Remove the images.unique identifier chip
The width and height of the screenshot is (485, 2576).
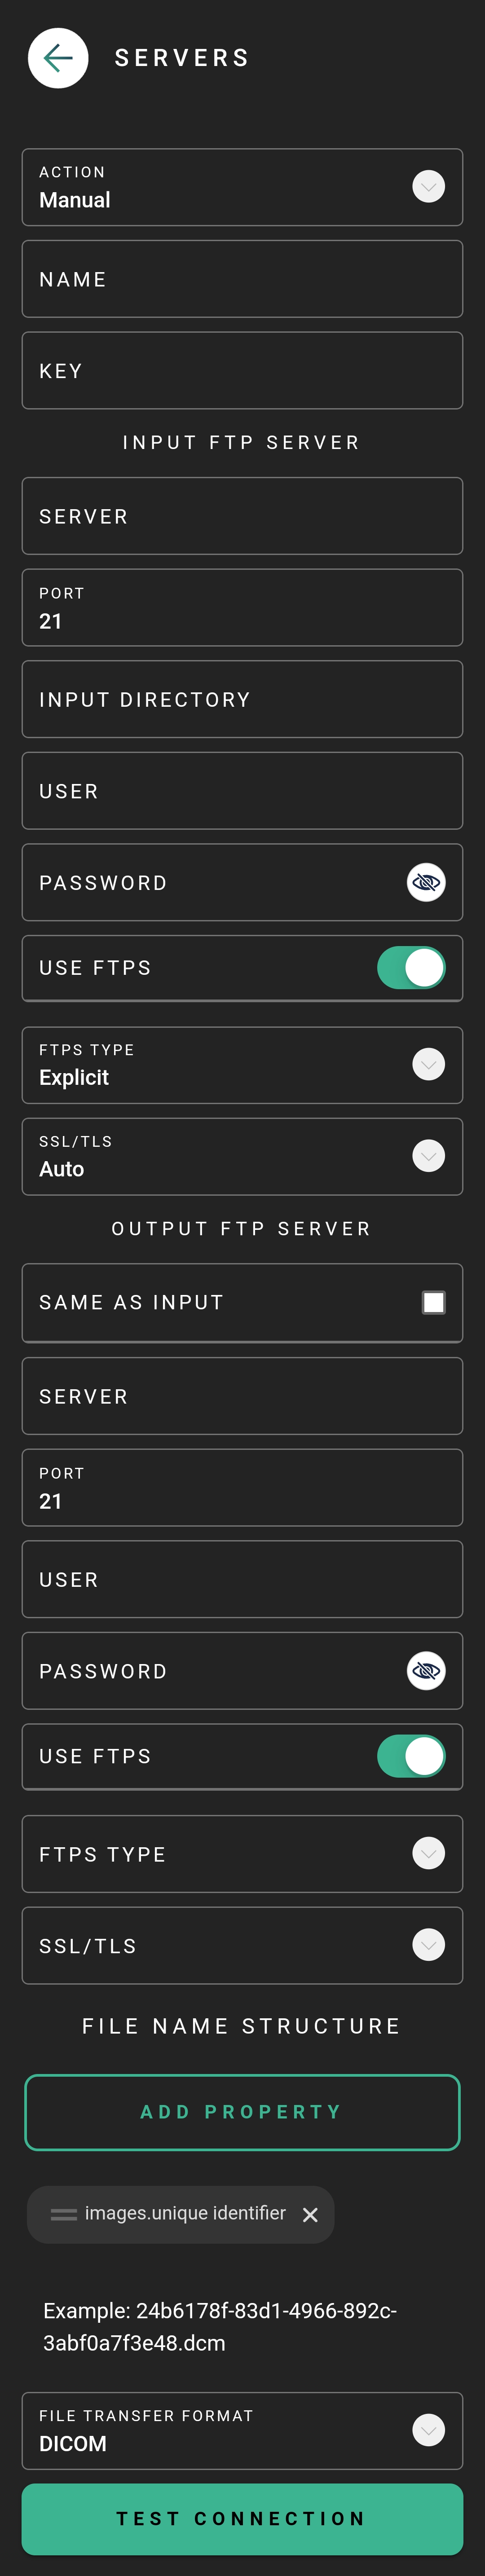(310, 2215)
